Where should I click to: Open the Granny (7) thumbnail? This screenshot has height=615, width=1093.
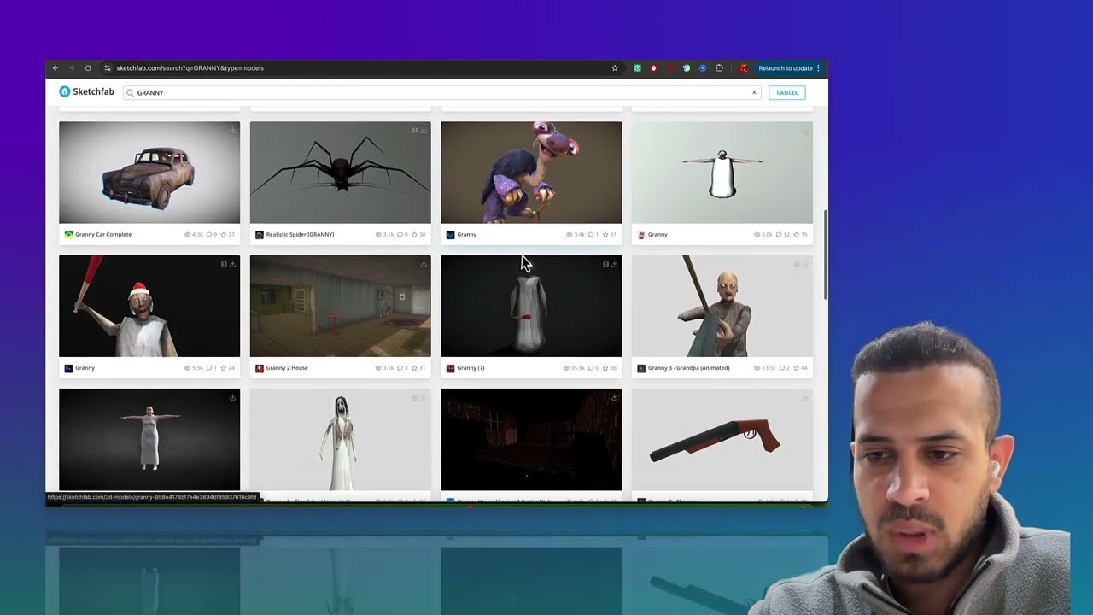point(531,306)
